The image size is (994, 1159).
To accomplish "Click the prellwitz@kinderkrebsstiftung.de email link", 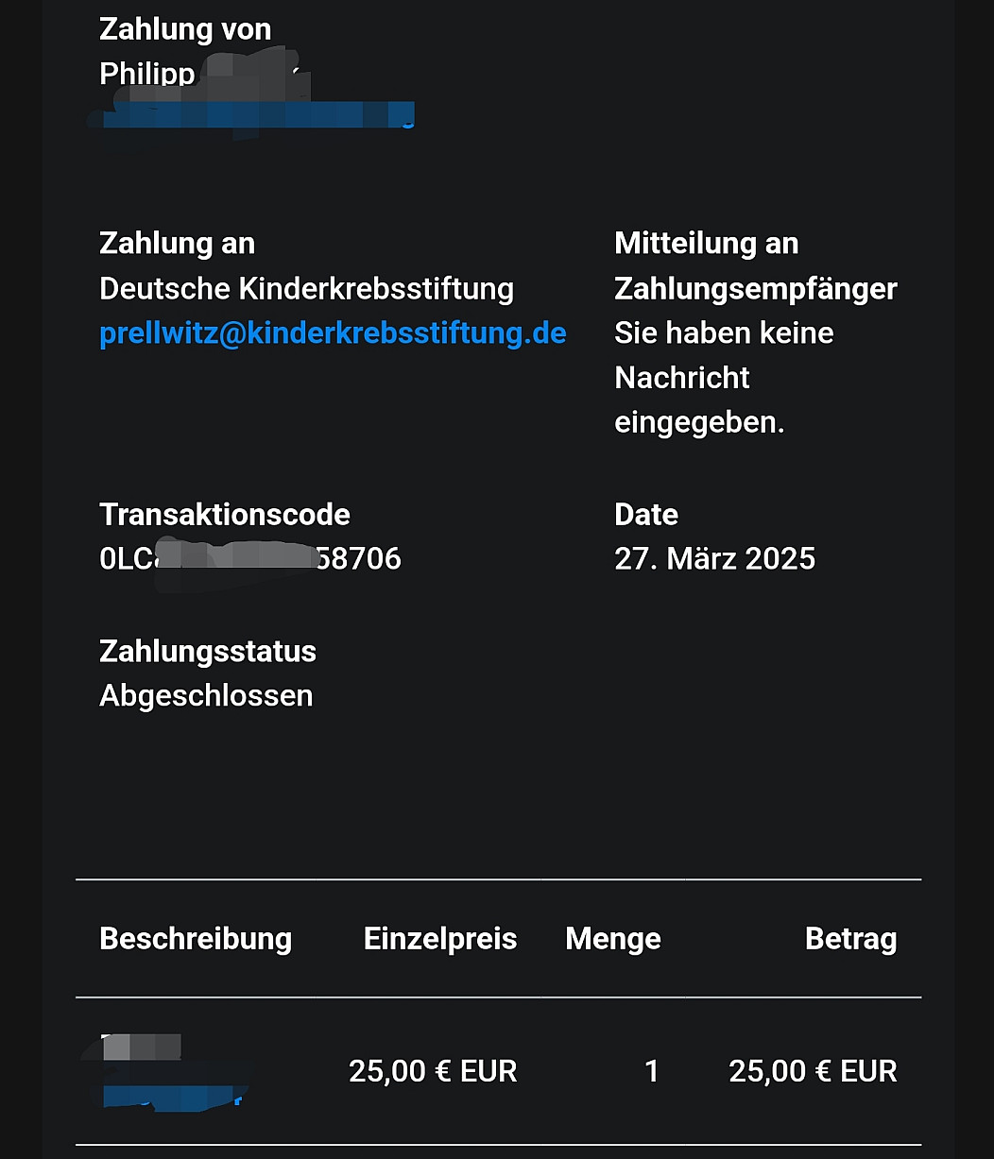I will [333, 333].
